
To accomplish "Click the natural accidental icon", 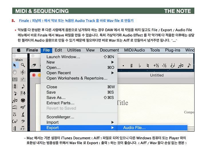I will coord(148,66).
